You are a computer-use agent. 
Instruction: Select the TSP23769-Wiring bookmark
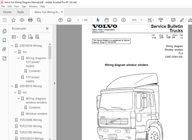(x=30, y=126)
